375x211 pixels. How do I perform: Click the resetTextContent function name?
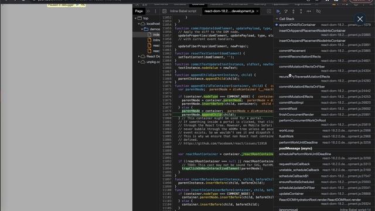click(204, 53)
